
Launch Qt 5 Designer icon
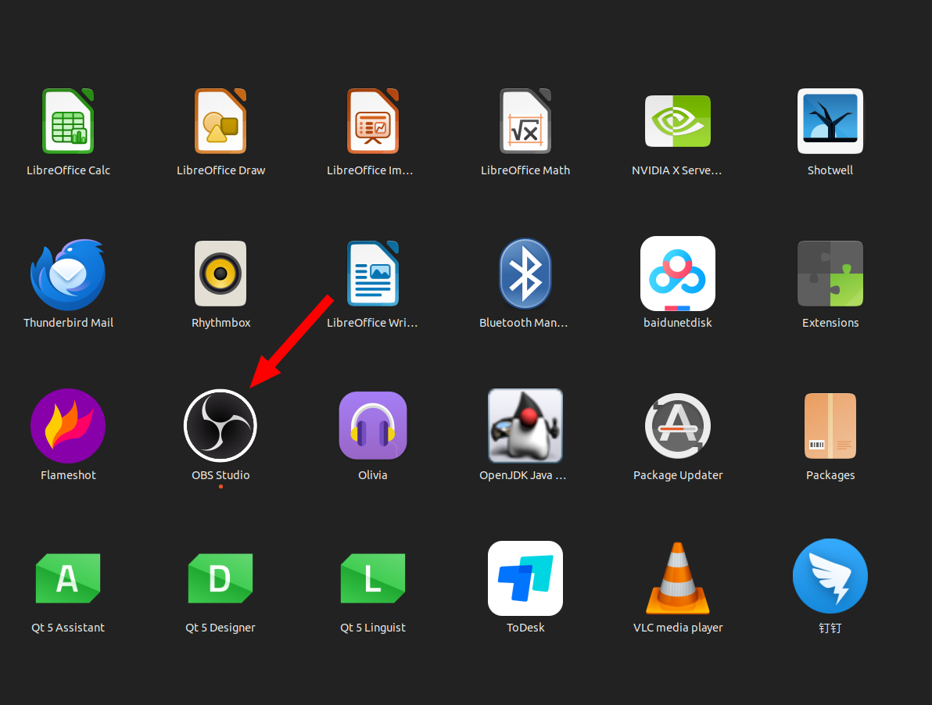click(x=220, y=578)
